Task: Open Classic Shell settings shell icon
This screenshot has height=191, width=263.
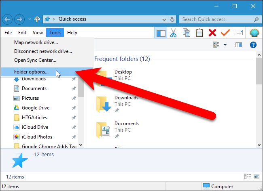Action: point(255,33)
